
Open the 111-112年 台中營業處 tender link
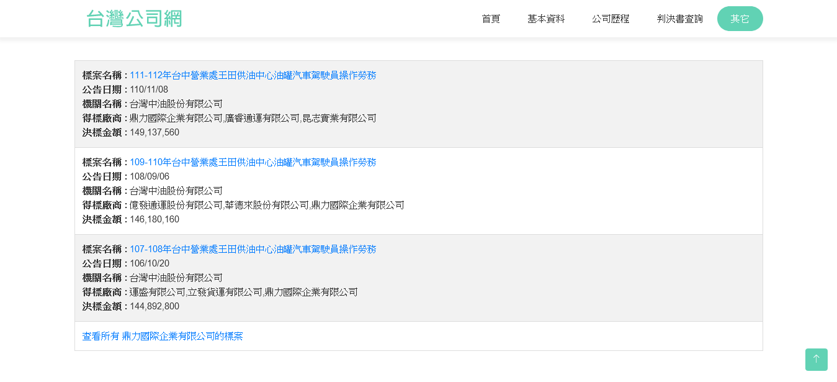tap(253, 75)
